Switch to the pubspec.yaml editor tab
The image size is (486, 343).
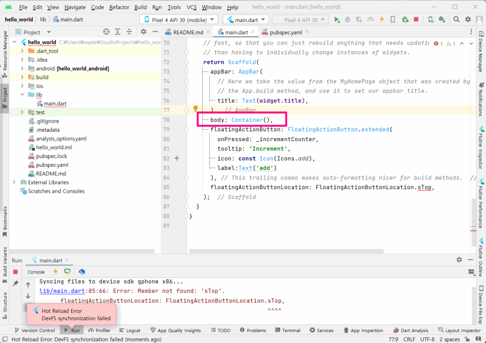coord(285,32)
